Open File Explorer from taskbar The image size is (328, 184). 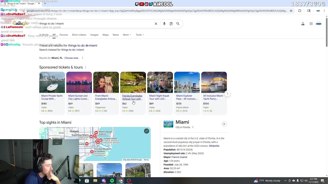point(95,181)
